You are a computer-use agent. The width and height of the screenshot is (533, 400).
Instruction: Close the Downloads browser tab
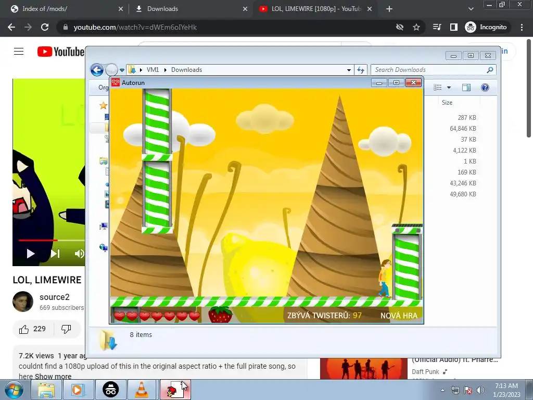pyautogui.click(x=245, y=9)
